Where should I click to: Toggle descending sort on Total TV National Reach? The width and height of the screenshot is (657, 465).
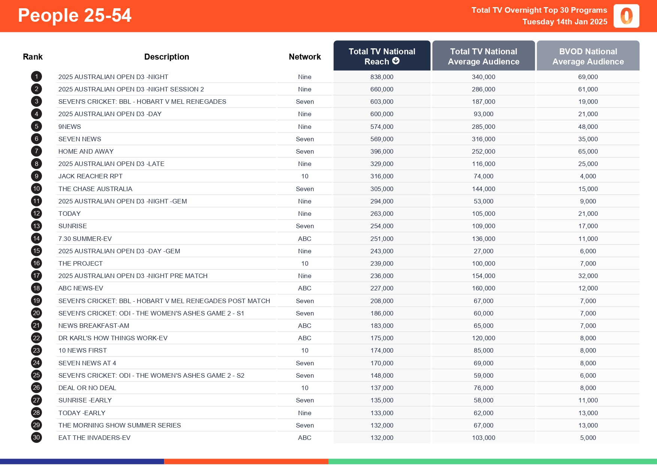point(382,55)
